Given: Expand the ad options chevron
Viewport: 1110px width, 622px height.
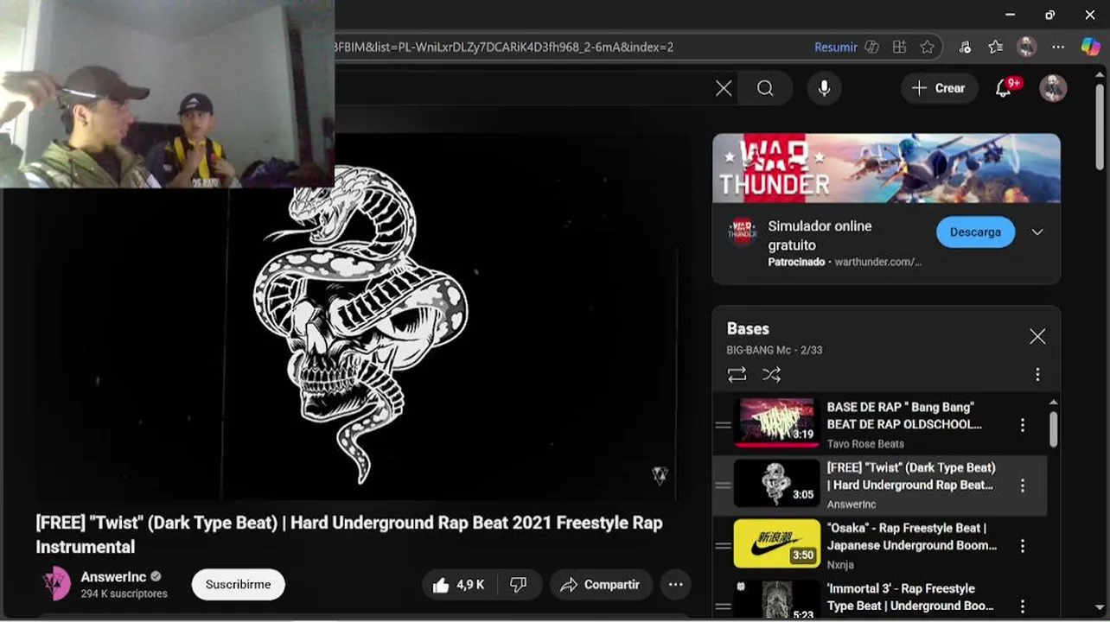Looking at the screenshot, I should coord(1037,232).
